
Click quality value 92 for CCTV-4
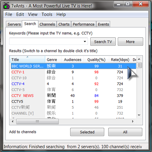point(96,84)
